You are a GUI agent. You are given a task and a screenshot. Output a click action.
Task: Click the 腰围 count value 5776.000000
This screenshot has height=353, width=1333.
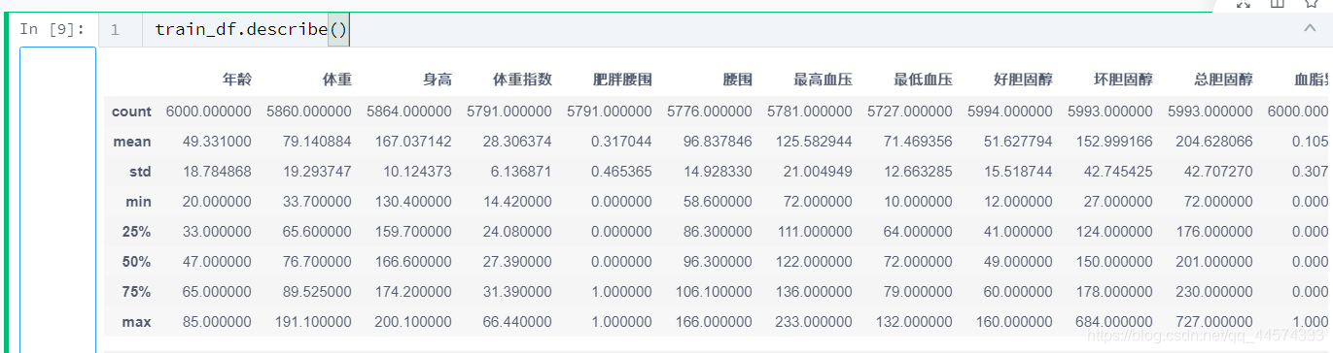[x=710, y=112]
